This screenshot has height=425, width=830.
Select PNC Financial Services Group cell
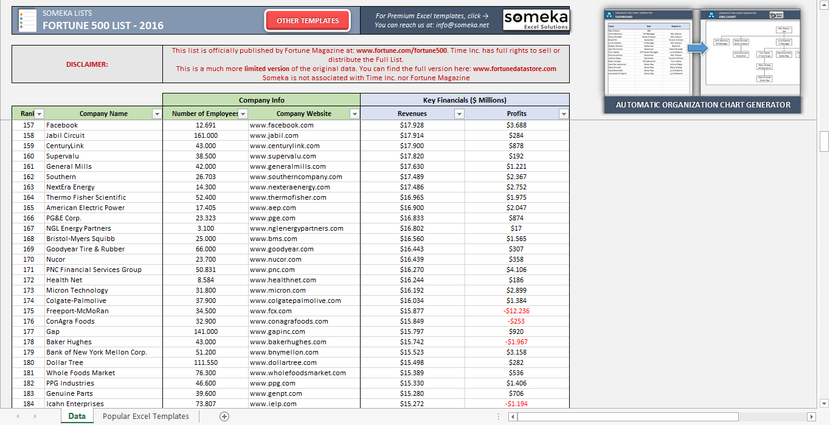pos(104,270)
